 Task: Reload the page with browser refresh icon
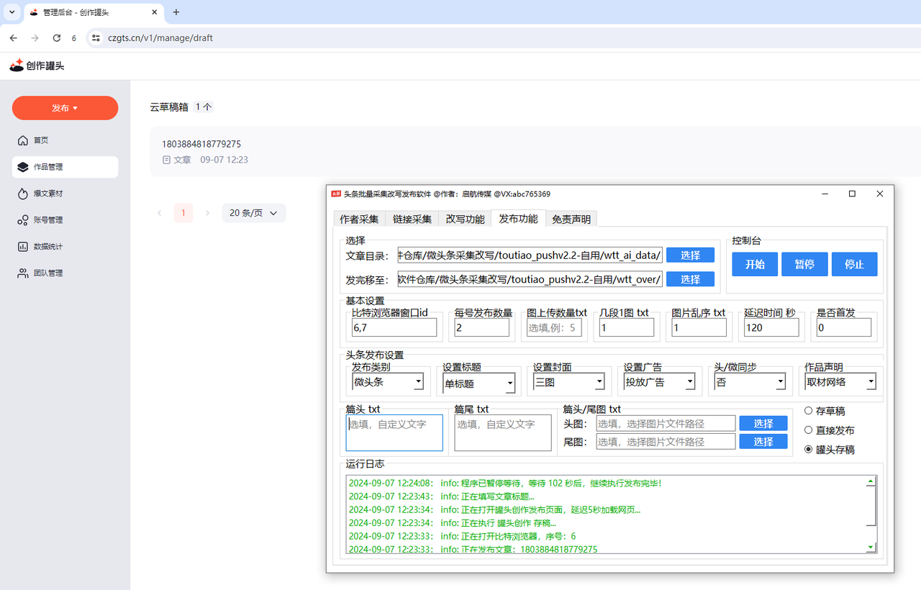[57, 38]
